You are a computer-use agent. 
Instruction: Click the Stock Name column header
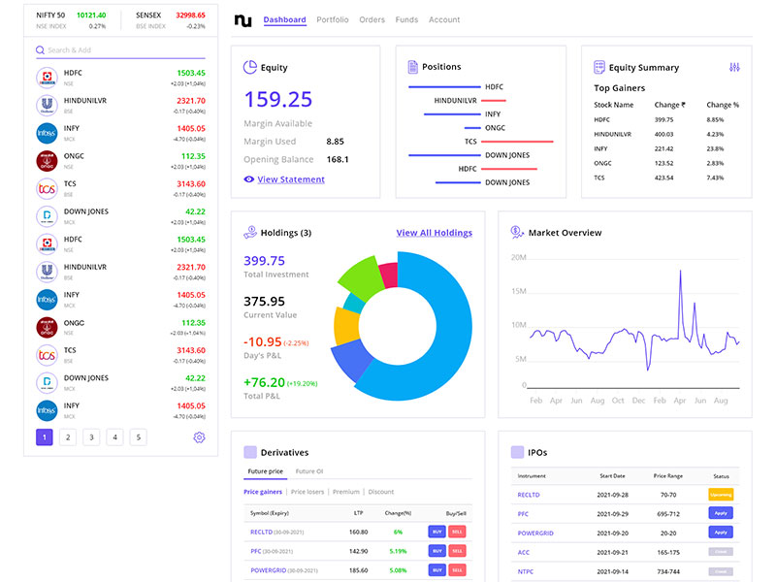point(614,105)
